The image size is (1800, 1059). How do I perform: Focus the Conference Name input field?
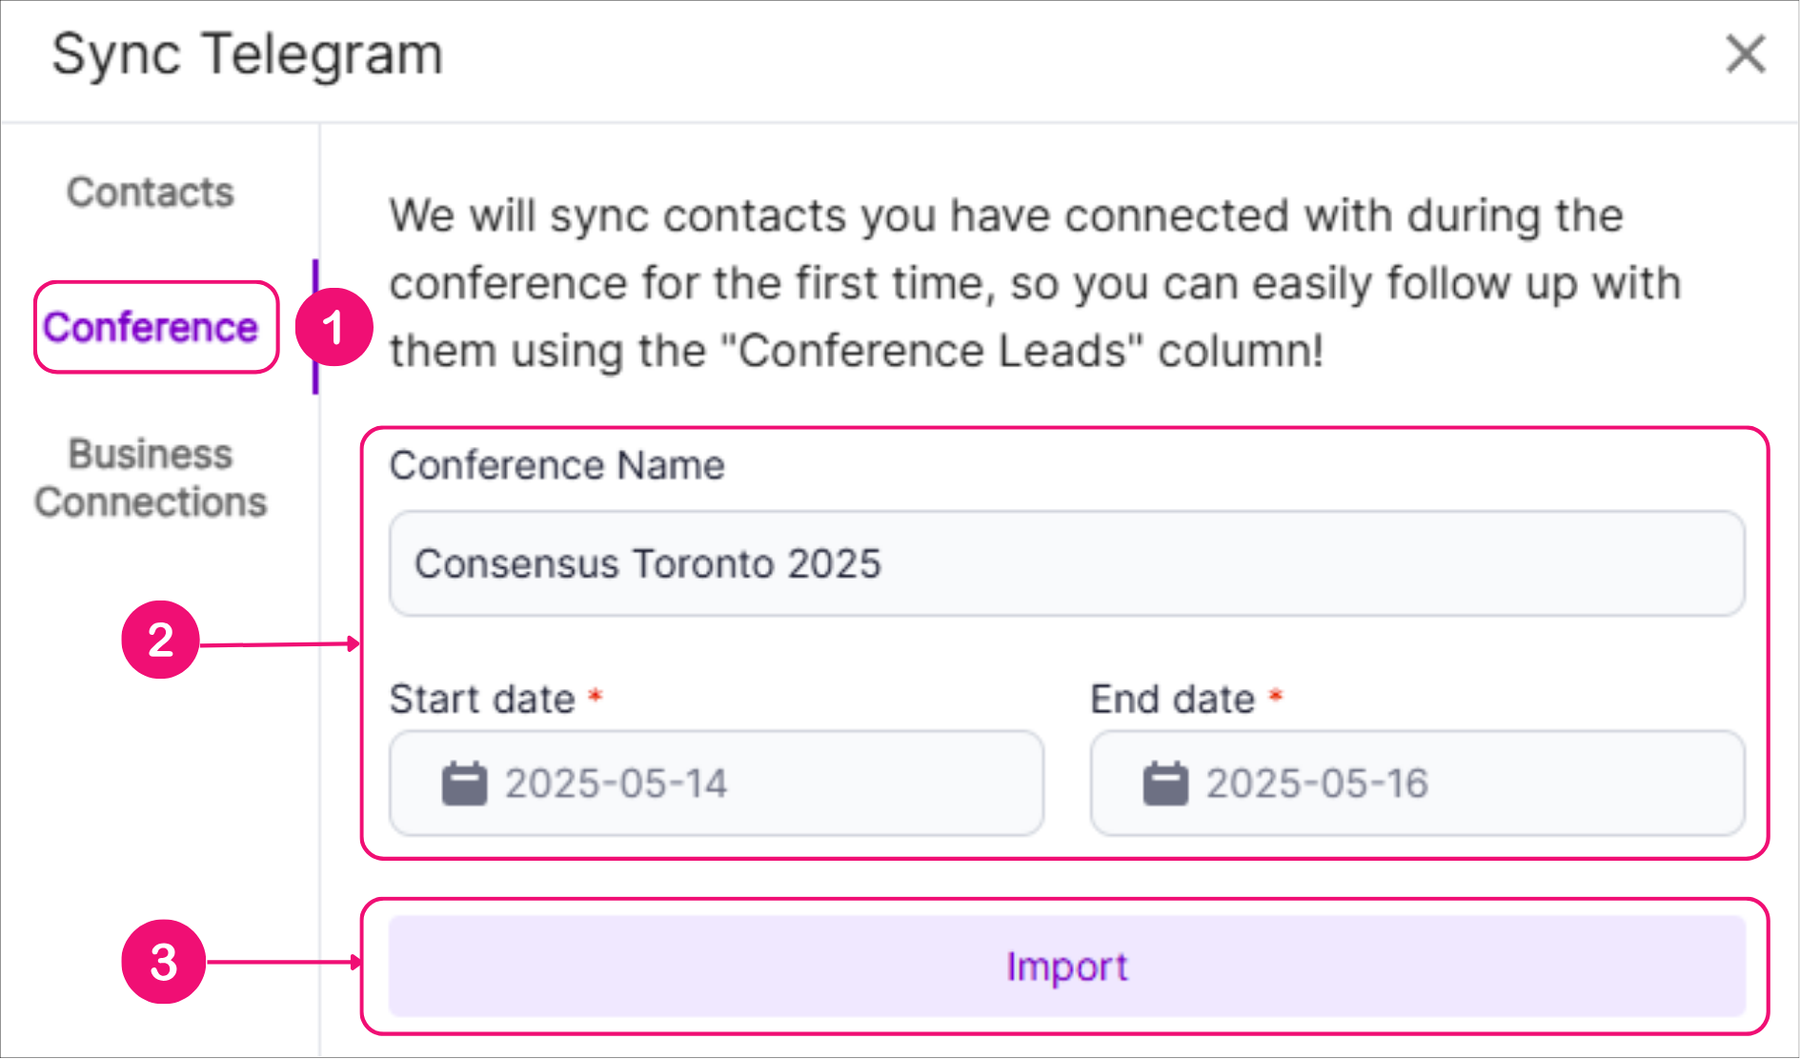pyautogui.click(x=1066, y=563)
